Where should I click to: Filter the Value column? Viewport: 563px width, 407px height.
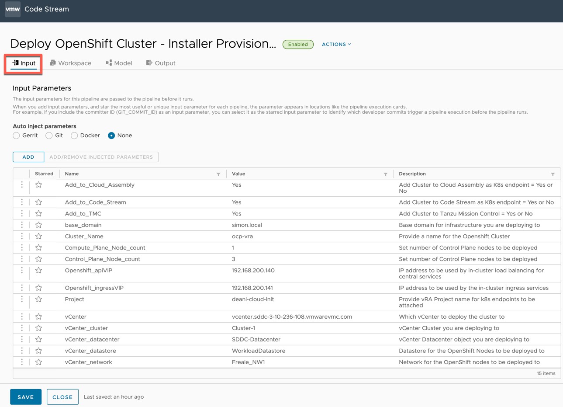click(386, 174)
